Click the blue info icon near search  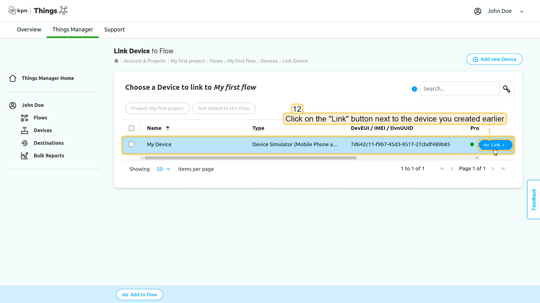click(414, 89)
